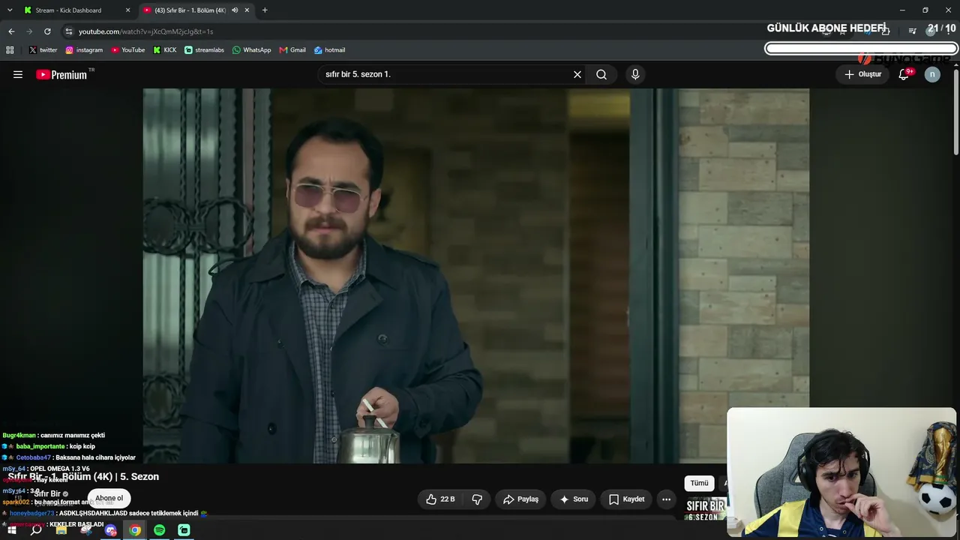Open the Soru ask button

pos(574,499)
